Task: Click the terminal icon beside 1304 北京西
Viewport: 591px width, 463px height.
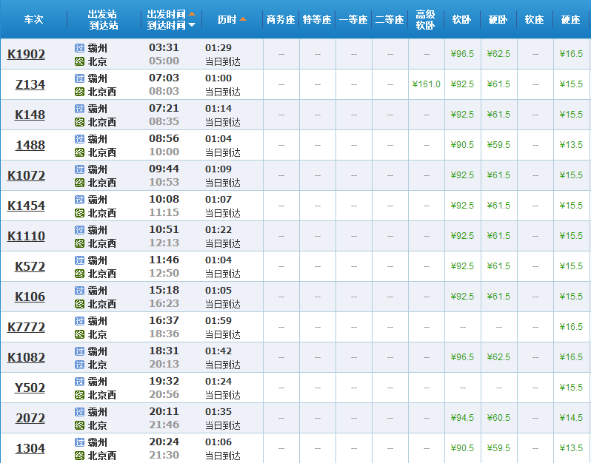Action: pyautogui.click(x=79, y=456)
